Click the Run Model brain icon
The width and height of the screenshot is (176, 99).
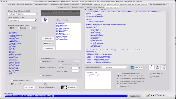(64, 87)
